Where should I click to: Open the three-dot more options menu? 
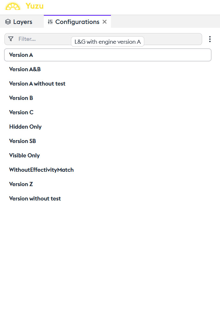click(x=210, y=39)
